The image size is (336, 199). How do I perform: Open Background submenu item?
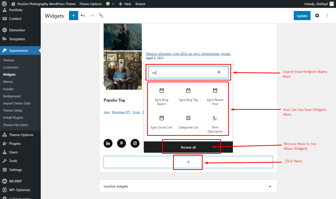(12, 96)
